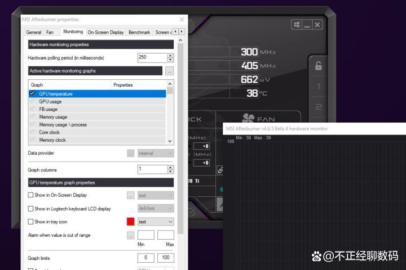Click the Windows logo icon in Afterburner

[x=297, y=25]
